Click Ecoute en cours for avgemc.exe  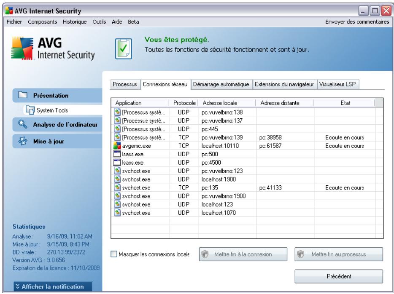pos(345,146)
